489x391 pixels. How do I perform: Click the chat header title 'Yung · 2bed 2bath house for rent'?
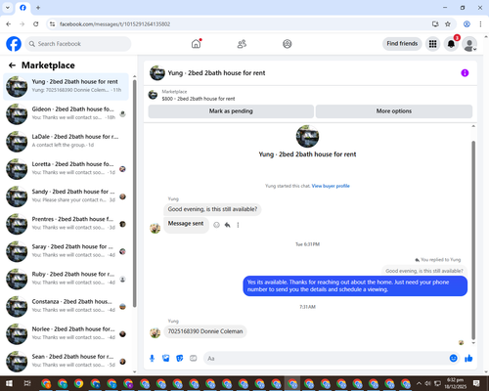(x=216, y=73)
